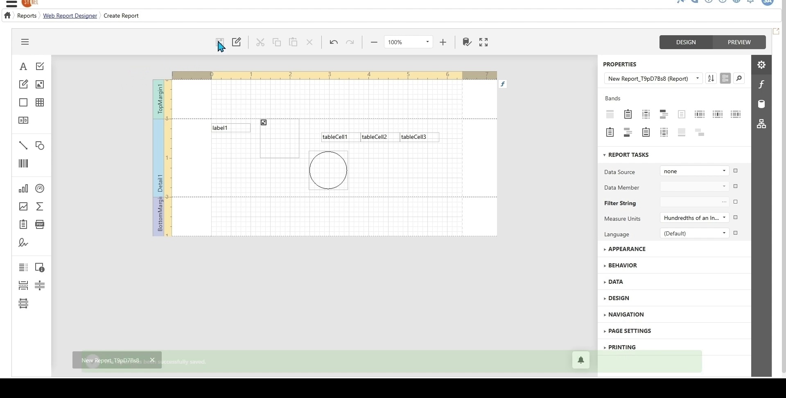Select the Barcode tool
786x398 pixels.
23,164
